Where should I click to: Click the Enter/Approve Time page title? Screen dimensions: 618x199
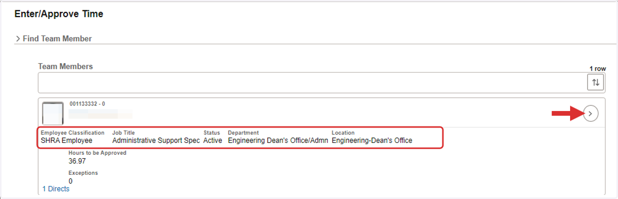pos(59,14)
